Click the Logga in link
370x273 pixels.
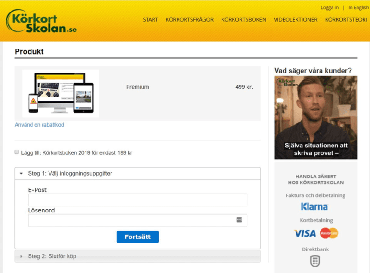329,7
